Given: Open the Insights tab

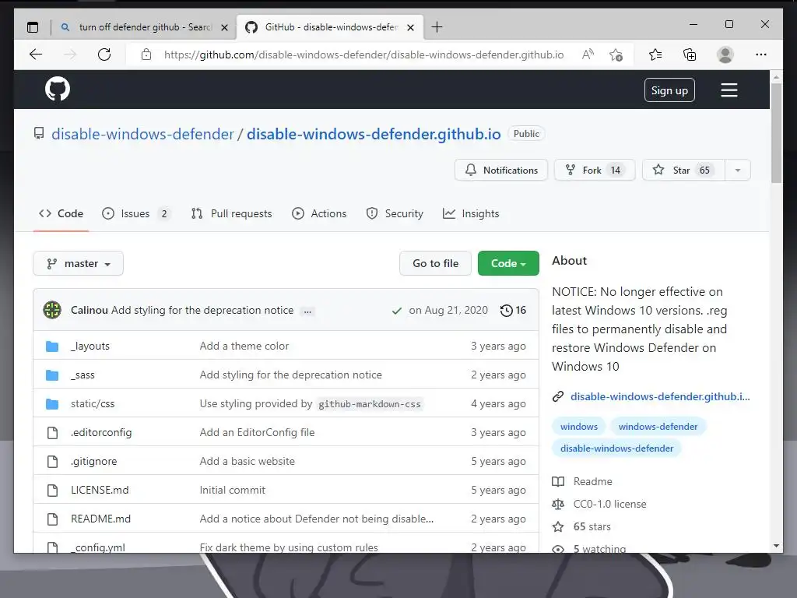Looking at the screenshot, I should pyautogui.click(x=471, y=213).
